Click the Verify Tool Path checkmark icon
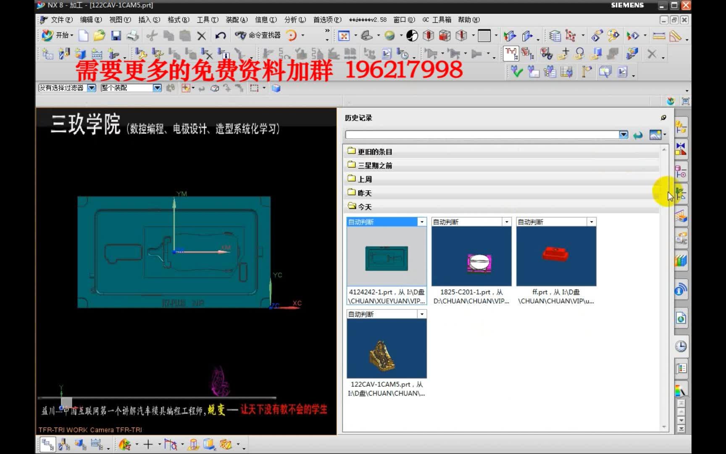This screenshot has width=726, height=454. click(517, 72)
